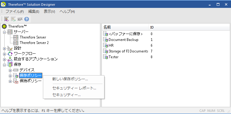Select highlighted 保存ポリシー label in tree
The height and width of the screenshot is (114, 231).
pyautogui.click(x=31, y=76)
